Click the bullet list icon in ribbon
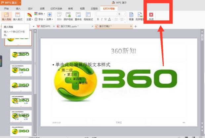Image resolution: width=205 pixels, height=138 pixels. [116, 19]
